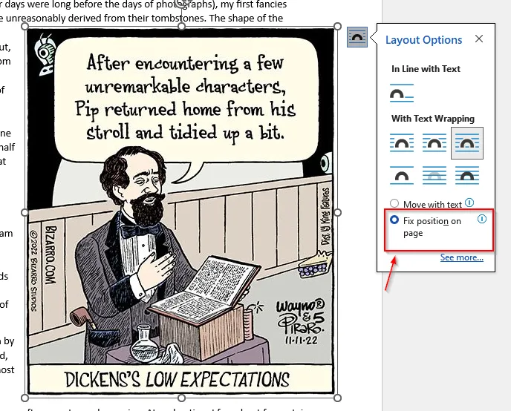The height and width of the screenshot is (411, 511).
Task: Open the See more... link
Action: 462,257
